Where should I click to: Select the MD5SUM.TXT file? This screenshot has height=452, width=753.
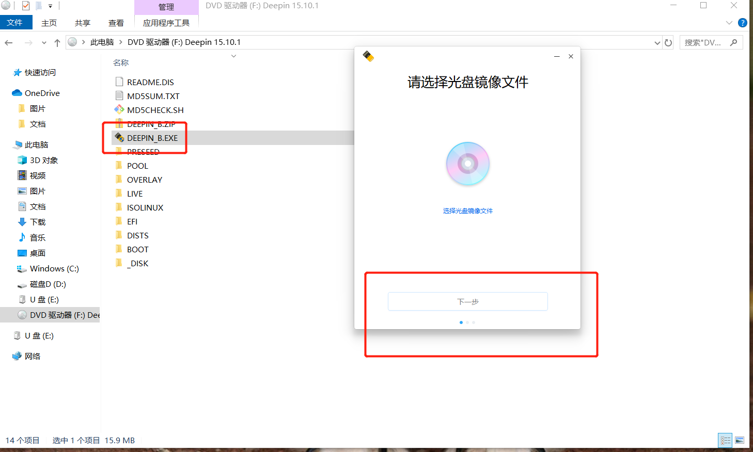153,96
